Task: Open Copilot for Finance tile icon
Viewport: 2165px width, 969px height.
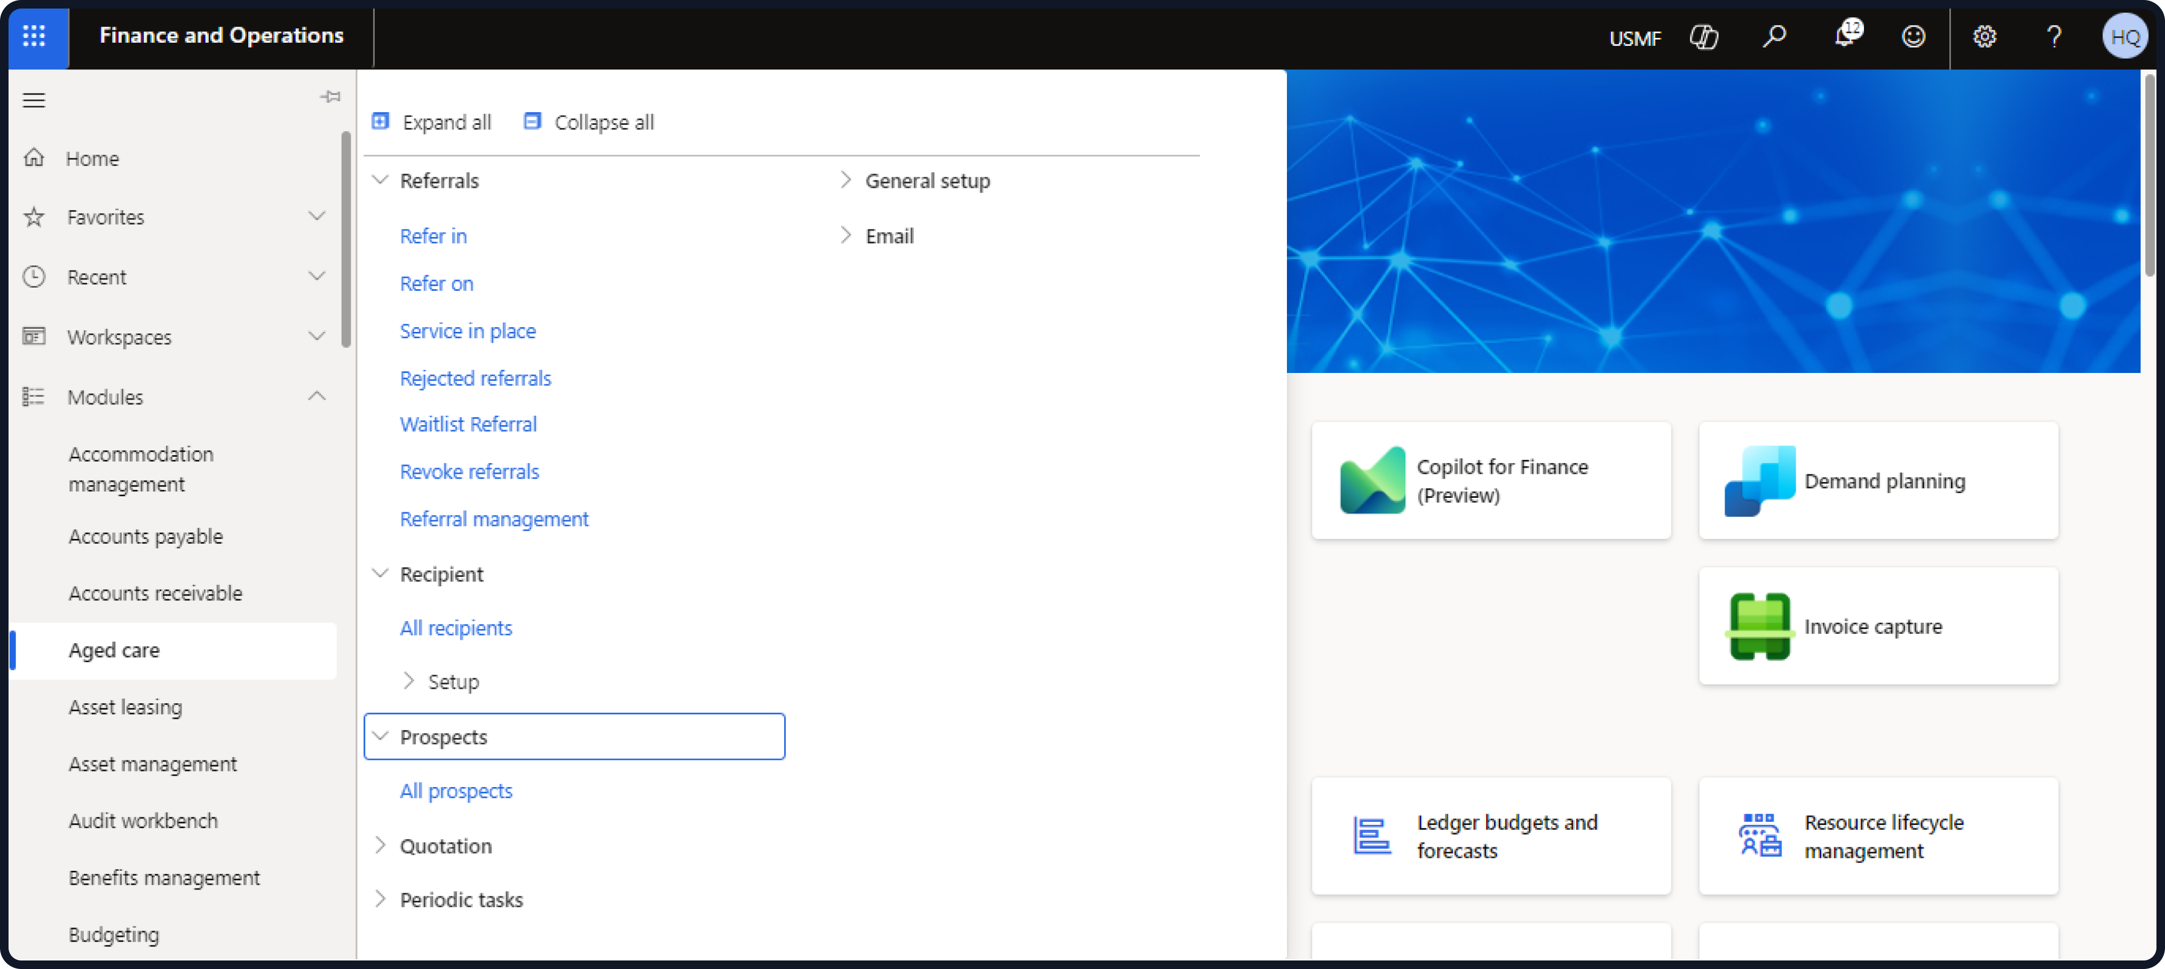Action: (x=1372, y=480)
